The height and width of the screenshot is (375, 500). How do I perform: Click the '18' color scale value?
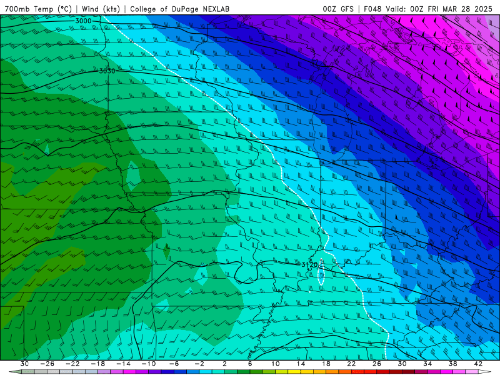tap(326, 364)
